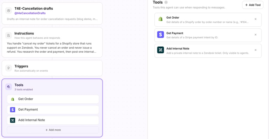The height and width of the screenshot is (139, 269).
Task: Click Zendesk icon beside Add Internal Note in left card
Action: point(13,120)
